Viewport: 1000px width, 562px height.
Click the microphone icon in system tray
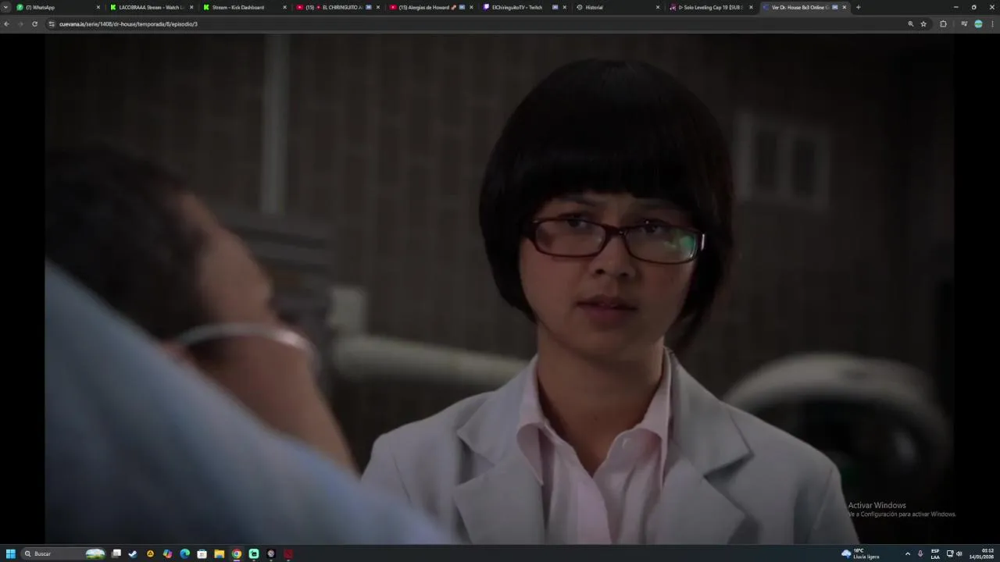tap(920, 553)
